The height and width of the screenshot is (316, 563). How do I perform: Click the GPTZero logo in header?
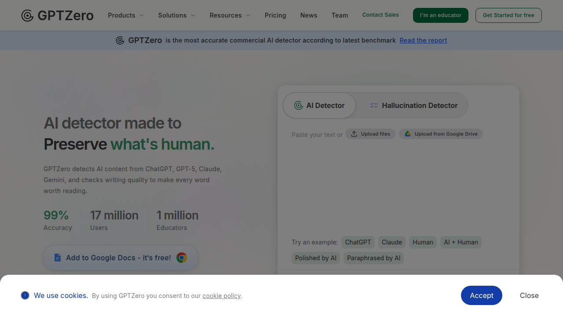[x=57, y=15]
